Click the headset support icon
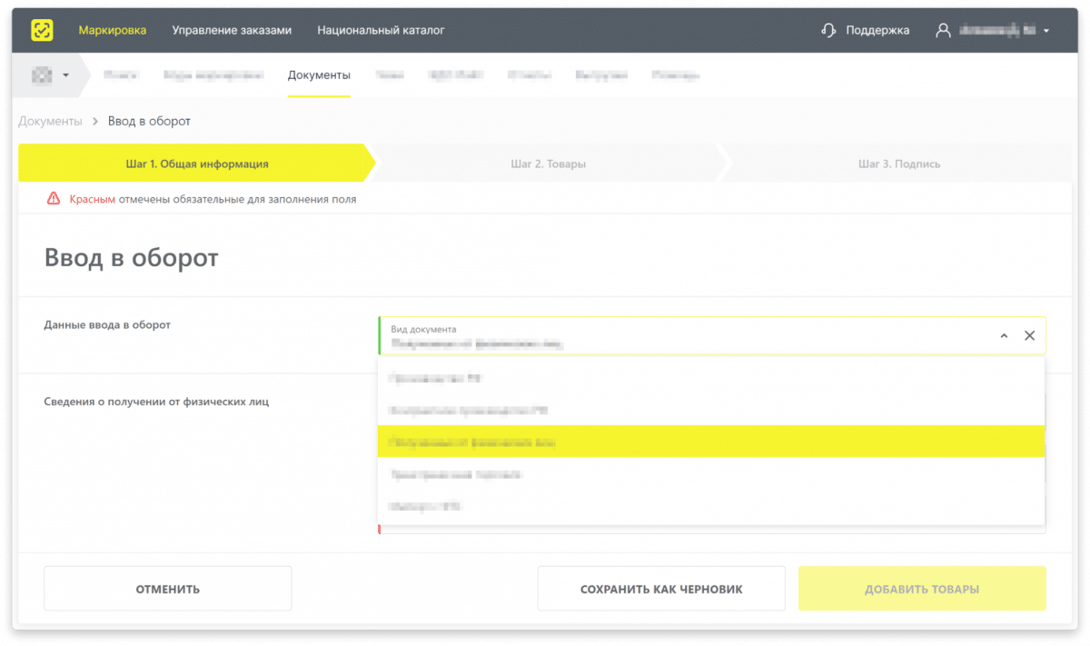 coord(828,30)
